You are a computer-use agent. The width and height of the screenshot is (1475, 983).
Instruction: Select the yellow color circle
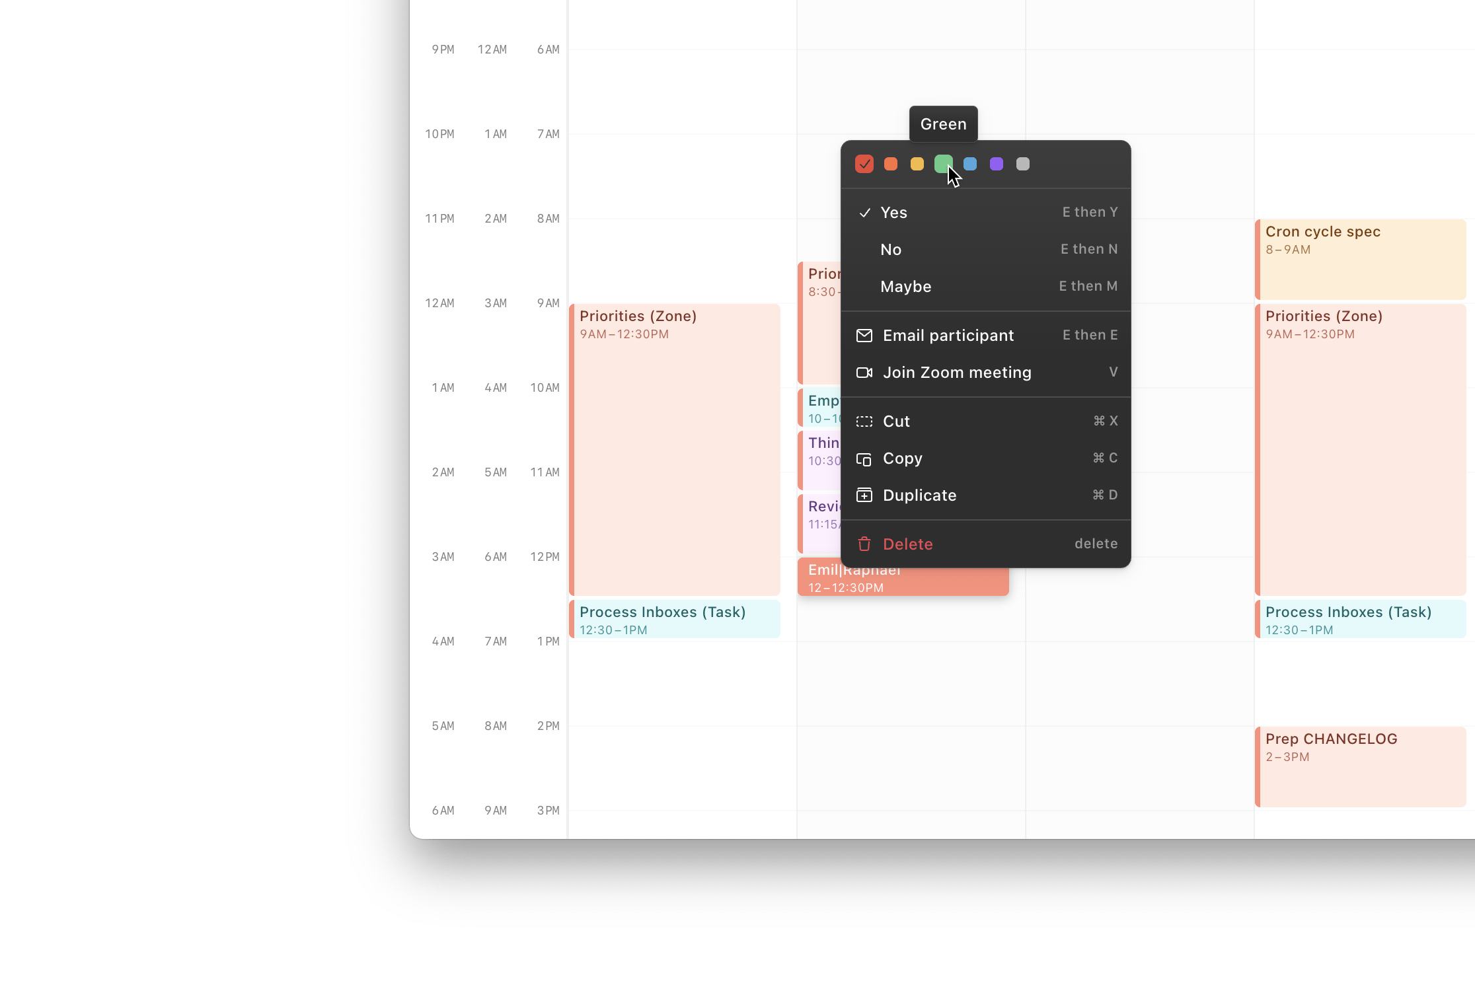point(915,163)
